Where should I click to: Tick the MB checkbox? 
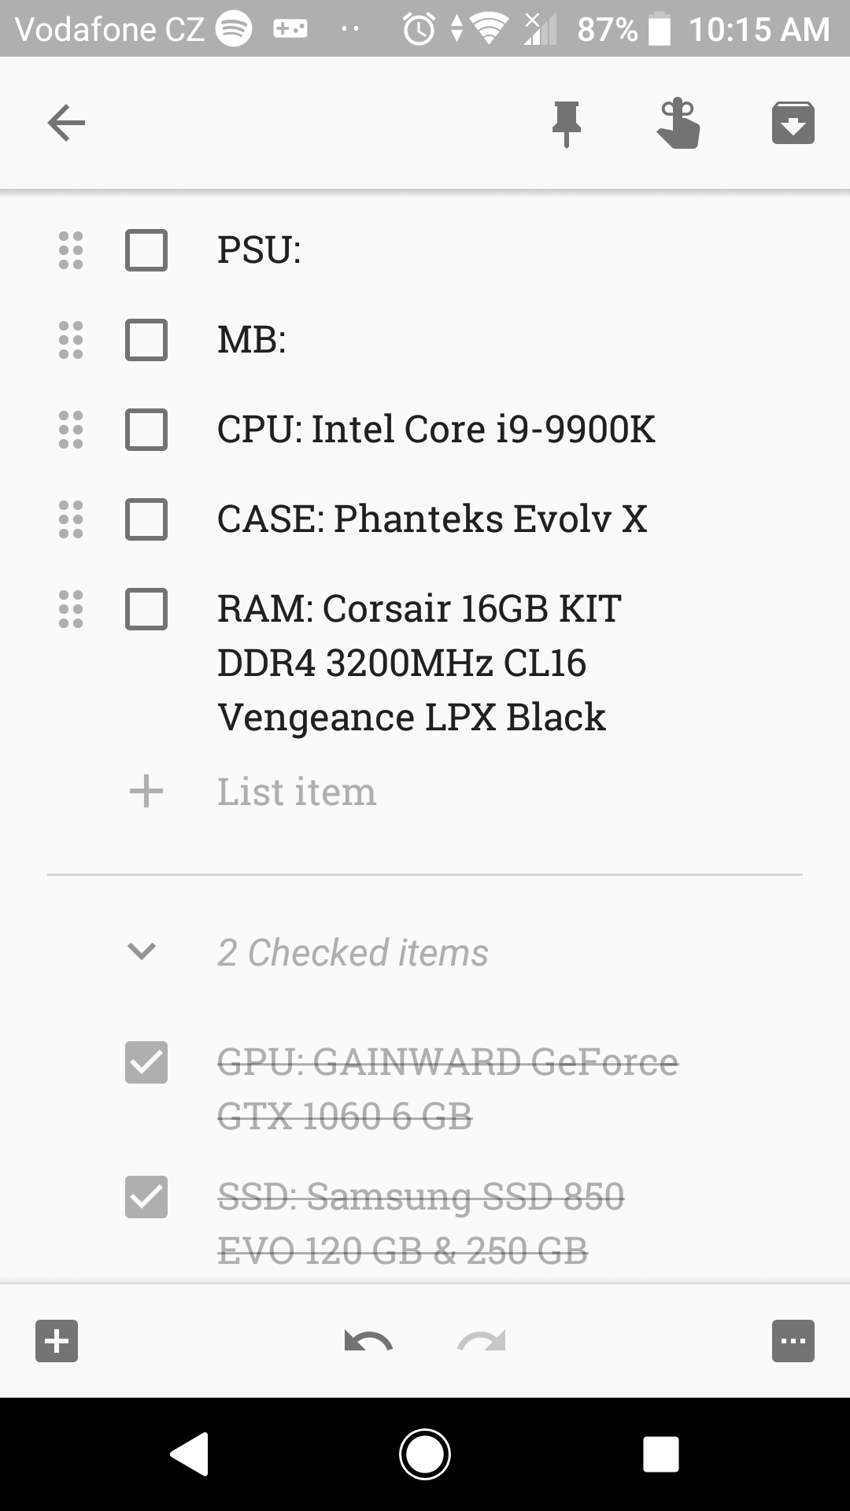tap(146, 340)
